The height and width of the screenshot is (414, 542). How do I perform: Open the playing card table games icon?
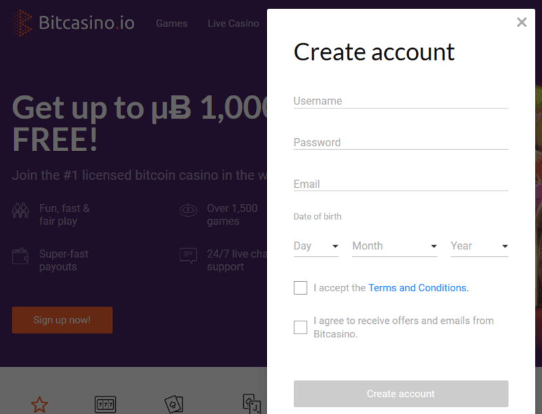174,404
